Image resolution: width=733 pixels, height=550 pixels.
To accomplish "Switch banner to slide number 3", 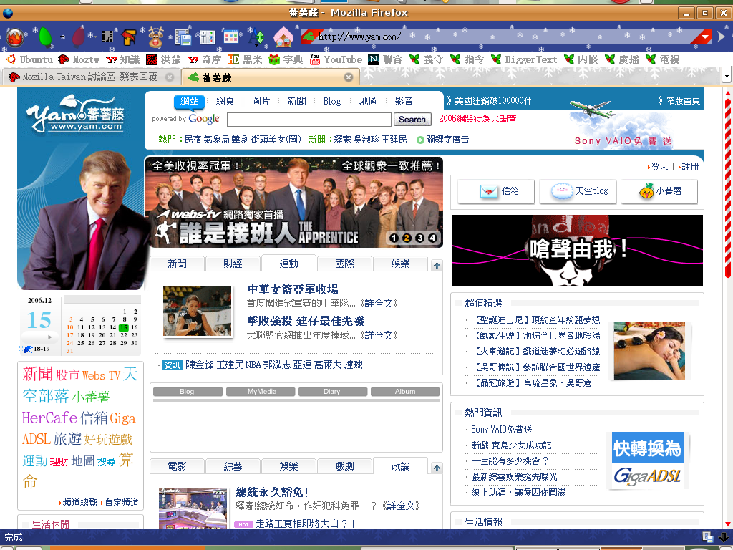I will tap(419, 238).
